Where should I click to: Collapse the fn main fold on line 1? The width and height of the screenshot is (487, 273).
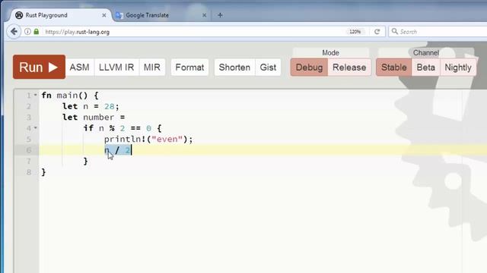36,95
